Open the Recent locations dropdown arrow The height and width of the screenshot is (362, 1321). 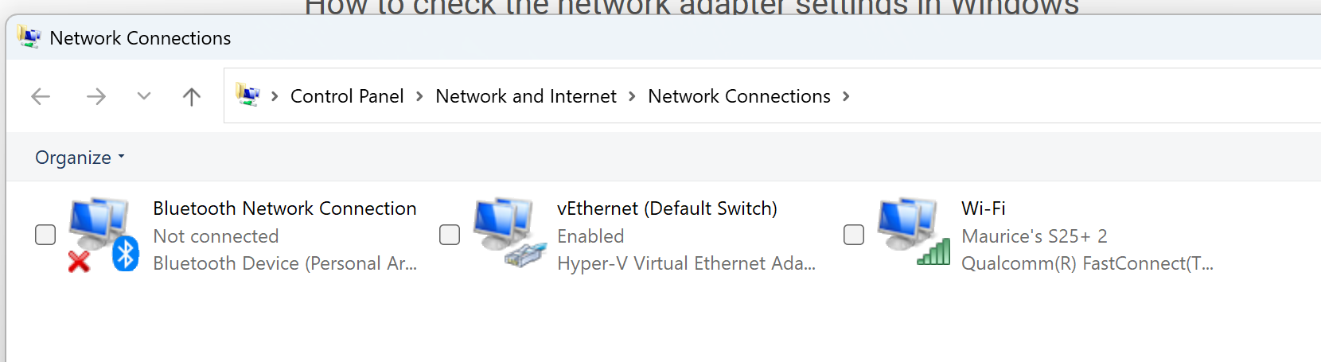143,96
